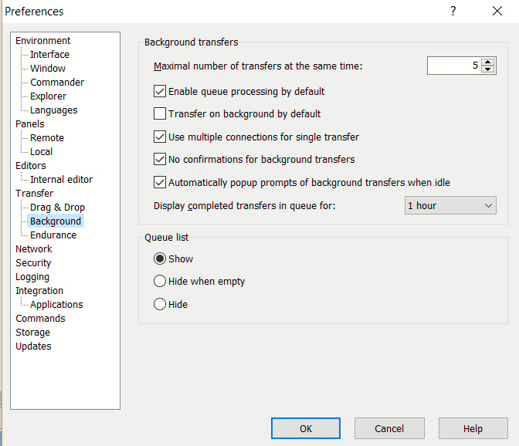519x446 pixels.
Task: Choose the Hide queue list option
Action: click(160, 305)
